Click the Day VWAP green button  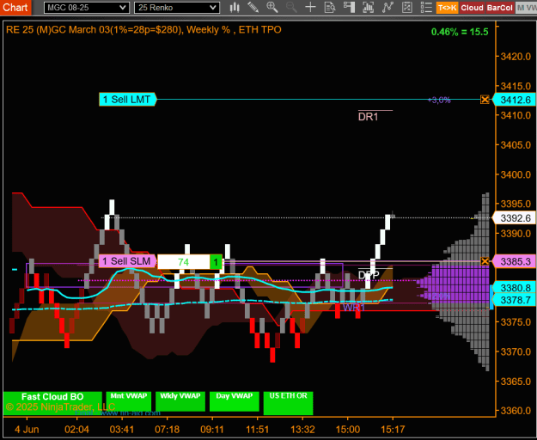[x=235, y=401]
